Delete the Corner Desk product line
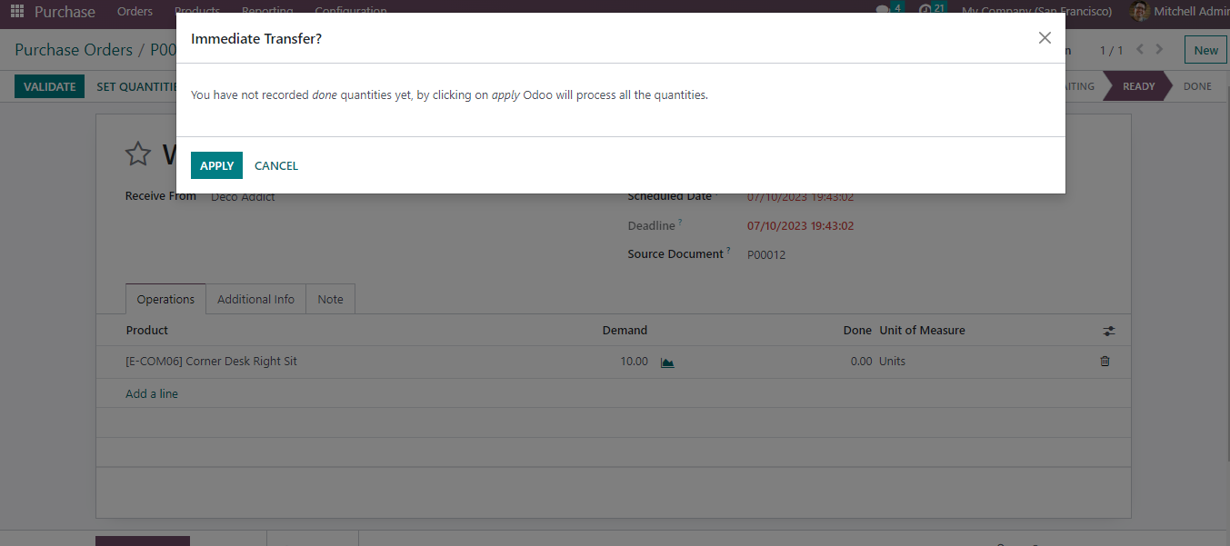1230x546 pixels. [x=1105, y=362]
